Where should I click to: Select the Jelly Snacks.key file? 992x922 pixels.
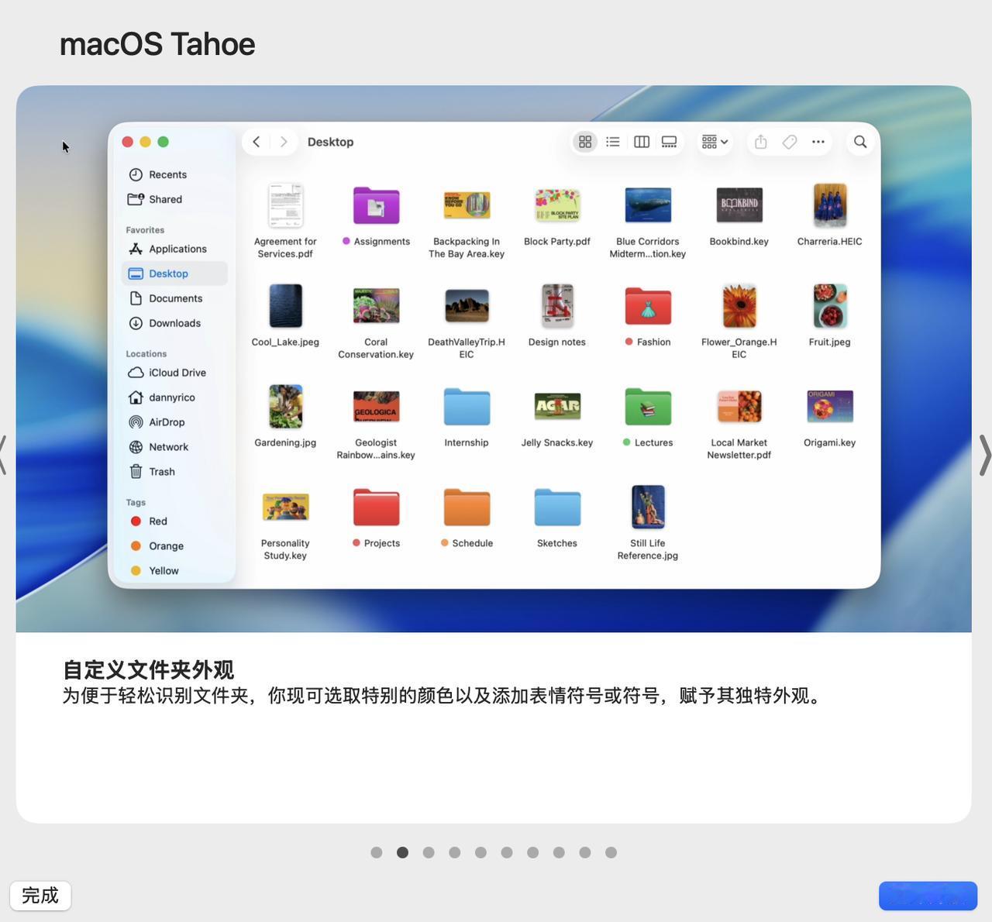tap(557, 407)
